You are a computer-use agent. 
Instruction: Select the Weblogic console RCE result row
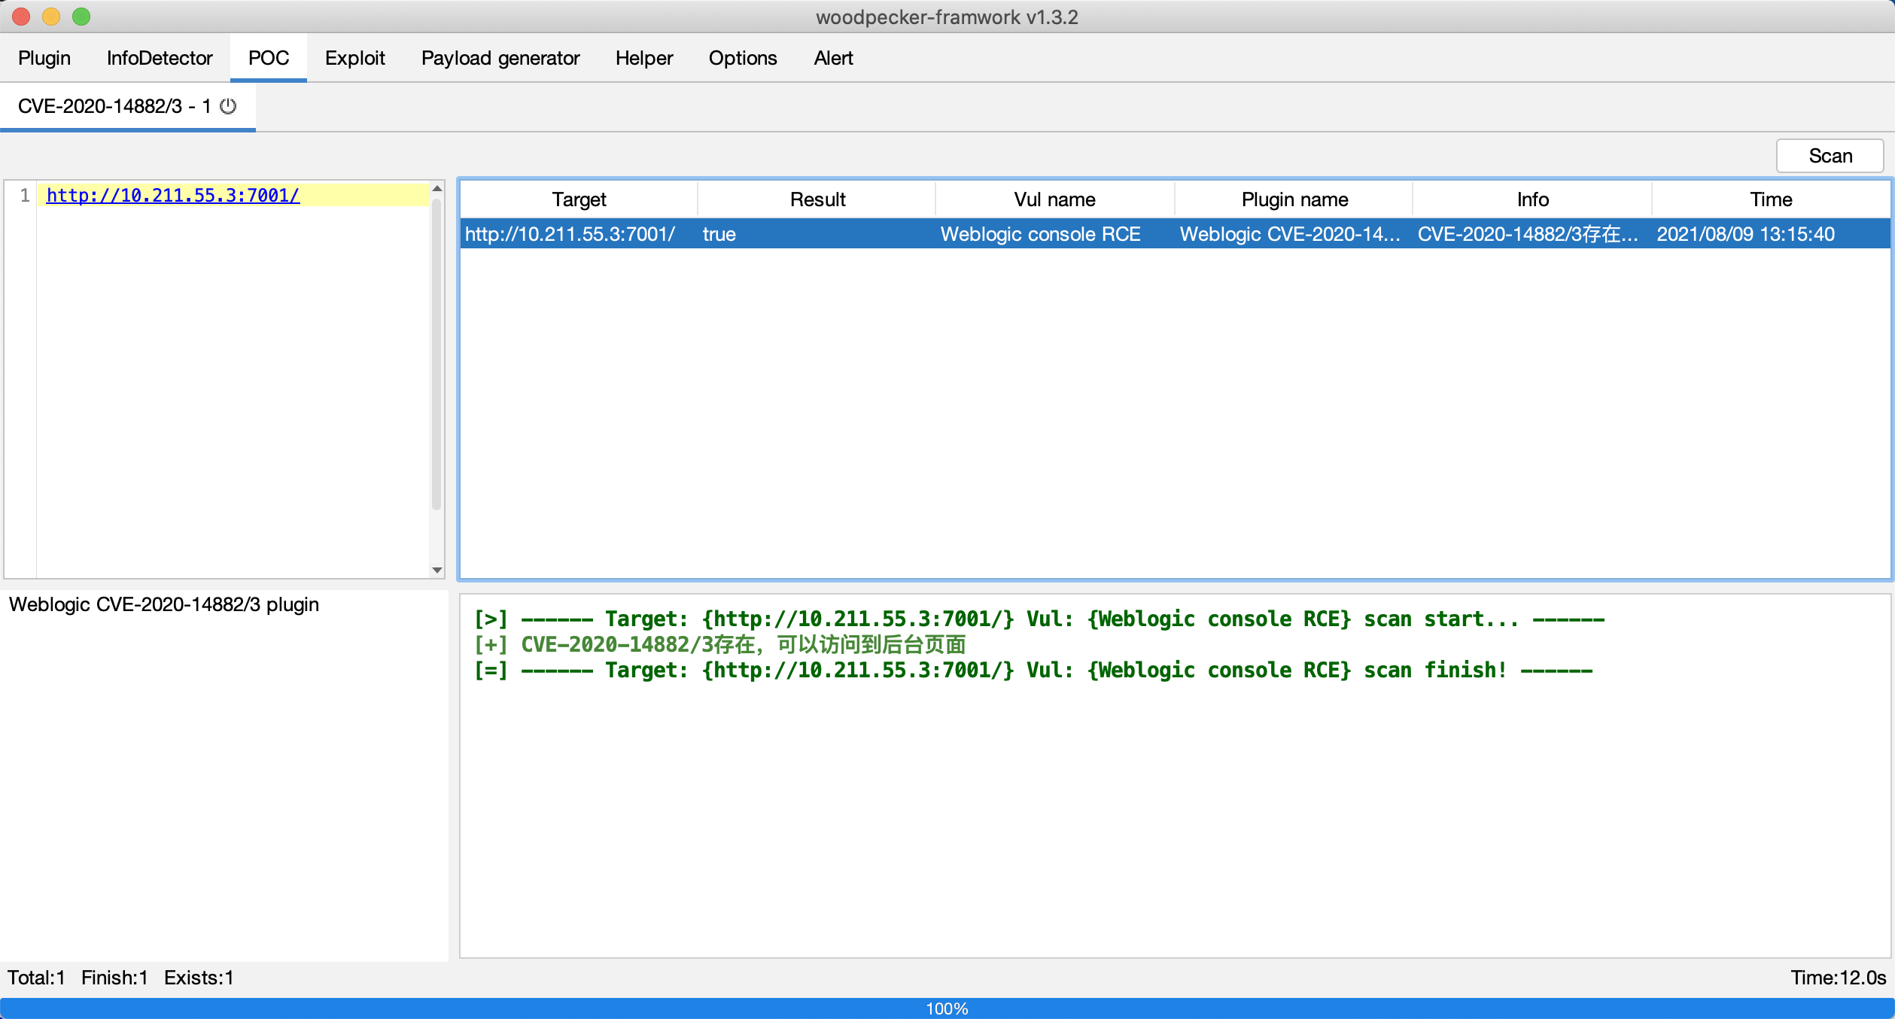click(1040, 234)
